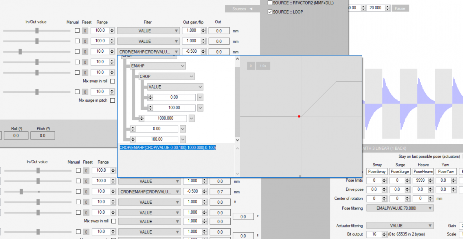
Task: Click the Drive pose Sway value field
Action: tap(374, 190)
